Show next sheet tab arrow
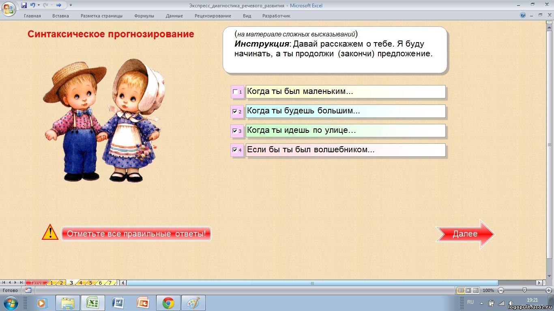Viewport: 554px width, 311px height. (x=15, y=283)
